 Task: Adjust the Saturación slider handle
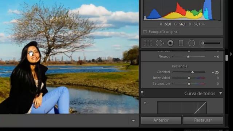[189, 84]
